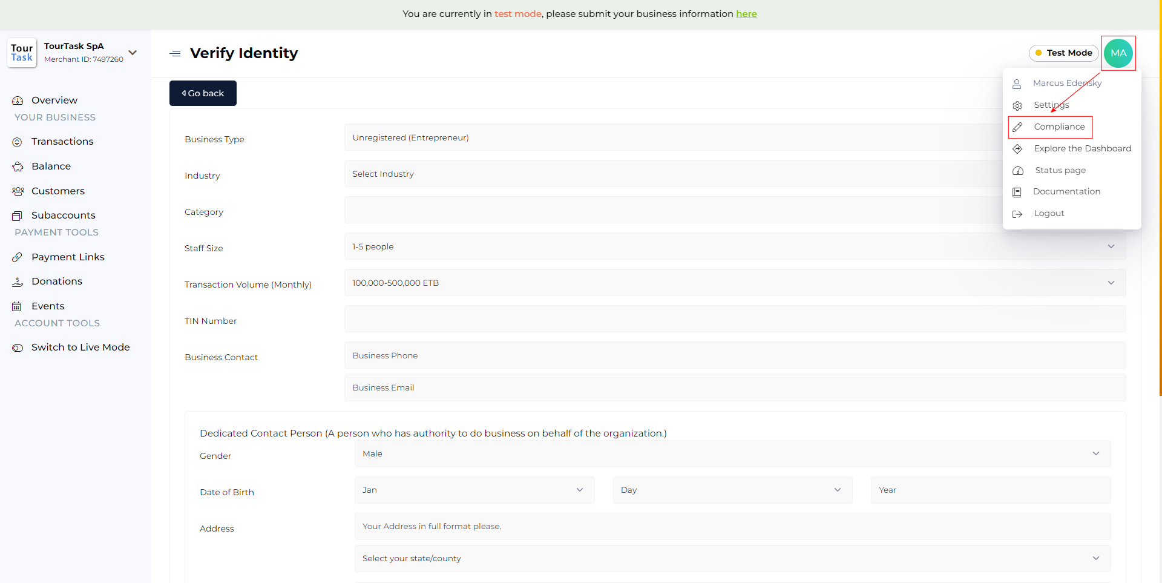Select Compliance from the user menu
The height and width of the screenshot is (583, 1162).
[x=1059, y=127]
